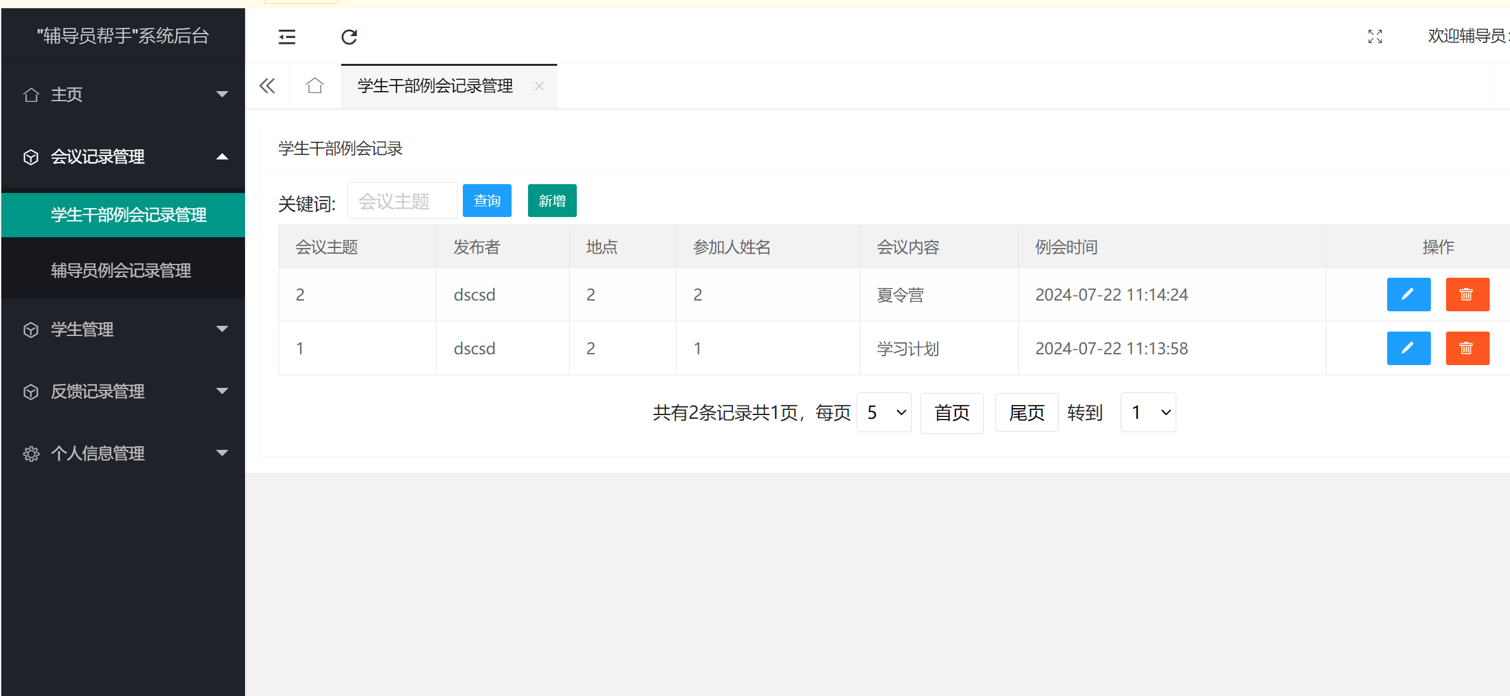This screenshot has height=696, width=1510.
Task: Click the 学生干部例会记录 panel heading
Action: click(x=341, y=149)
